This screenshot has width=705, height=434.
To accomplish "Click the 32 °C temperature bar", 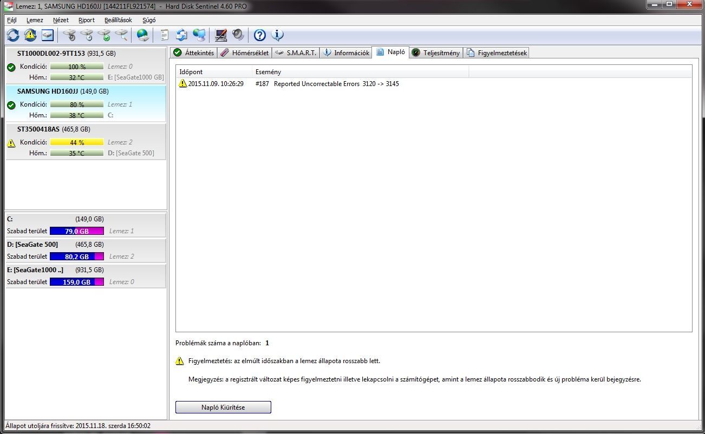I will [77, 77].
